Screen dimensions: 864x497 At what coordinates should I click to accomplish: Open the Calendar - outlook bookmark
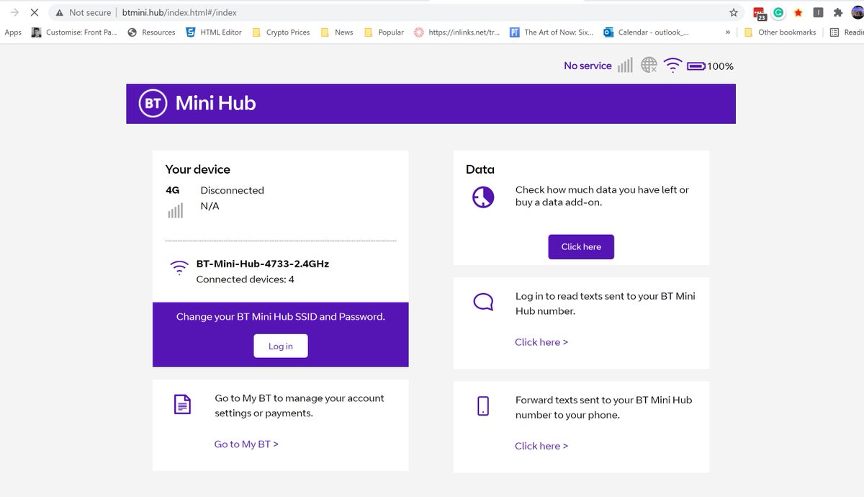click(x=647, y=32)
